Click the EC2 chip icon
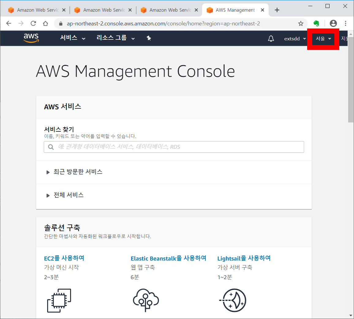Viewport: 354px width, 319px height. [x=59, y=301]
